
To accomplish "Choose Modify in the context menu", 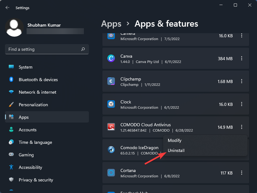I will (x=175, y=140).
